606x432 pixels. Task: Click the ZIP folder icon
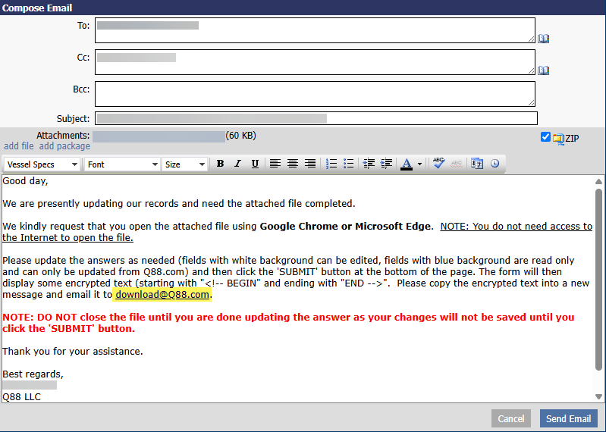[558, 139]
